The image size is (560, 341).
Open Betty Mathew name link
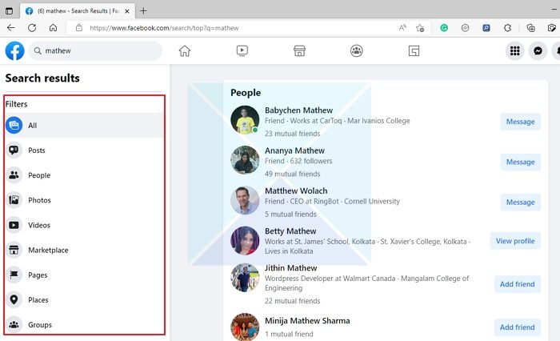tap(290, 231)
